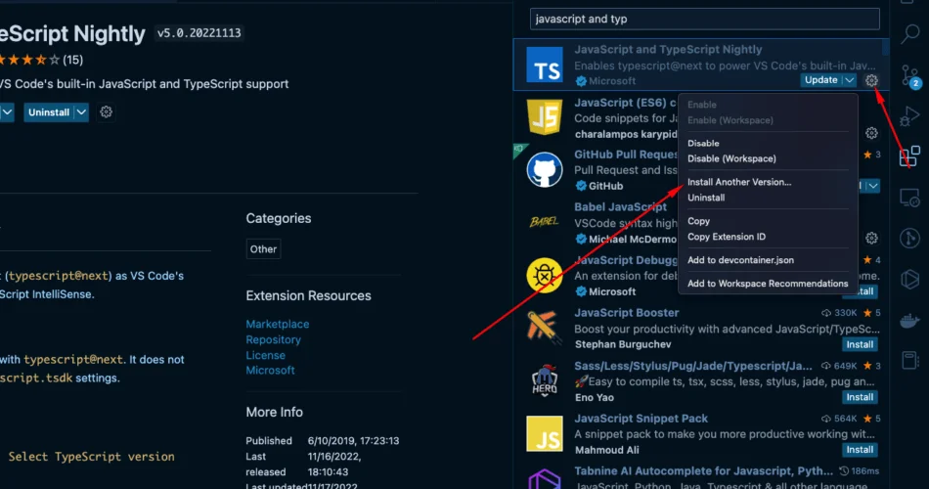The image size is (929, 489).
Task: Select Disable (Workspace) menu entry
Action: point(731,158)
